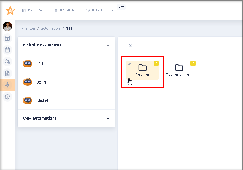Open the Message Center tab
Image resolution: width=243 pixels, height=170 pixels.
(103, 10)
